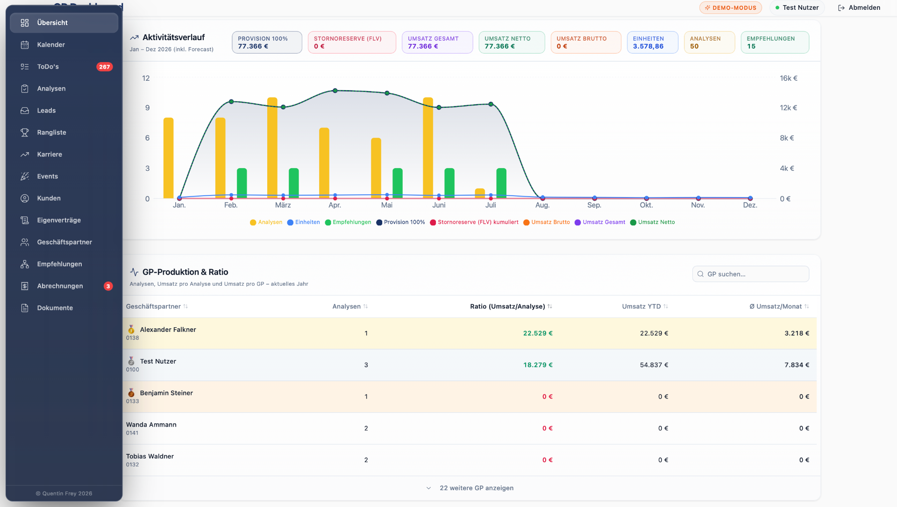
Task: Select the Tobias Waldner row
Action: coord(470,460)
